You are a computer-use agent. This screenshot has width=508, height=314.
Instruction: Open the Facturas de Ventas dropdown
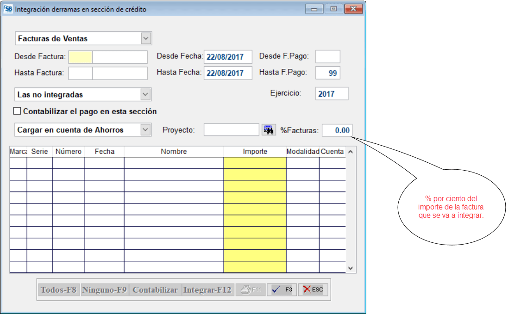[x=146, y=38]
